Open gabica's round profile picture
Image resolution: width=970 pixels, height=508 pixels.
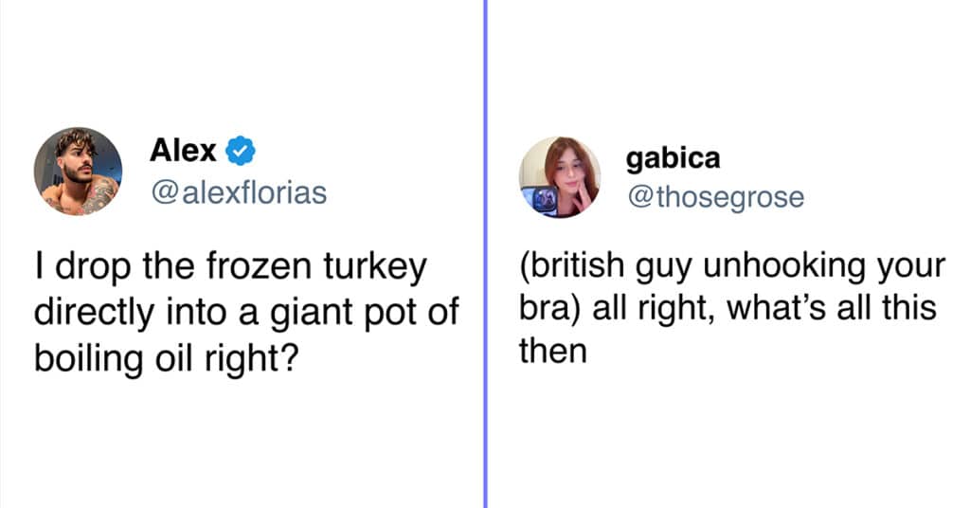[x=560, y=177]
